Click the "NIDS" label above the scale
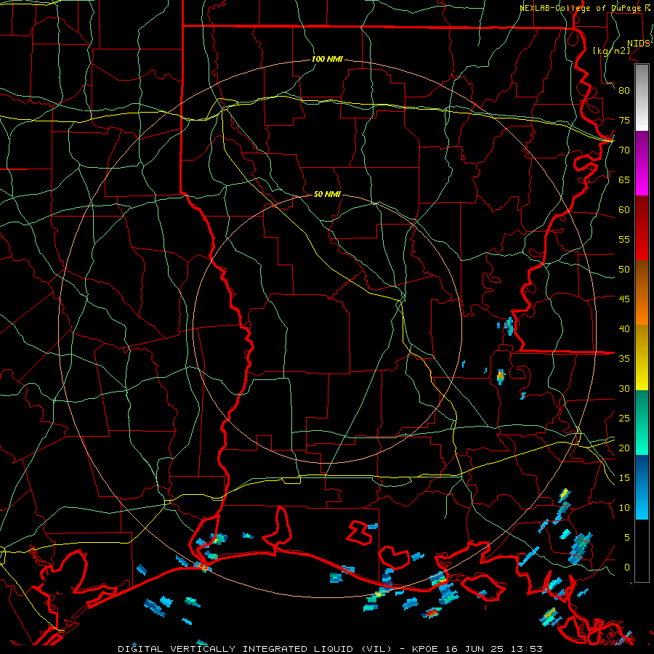 click(x=639, y=44)
